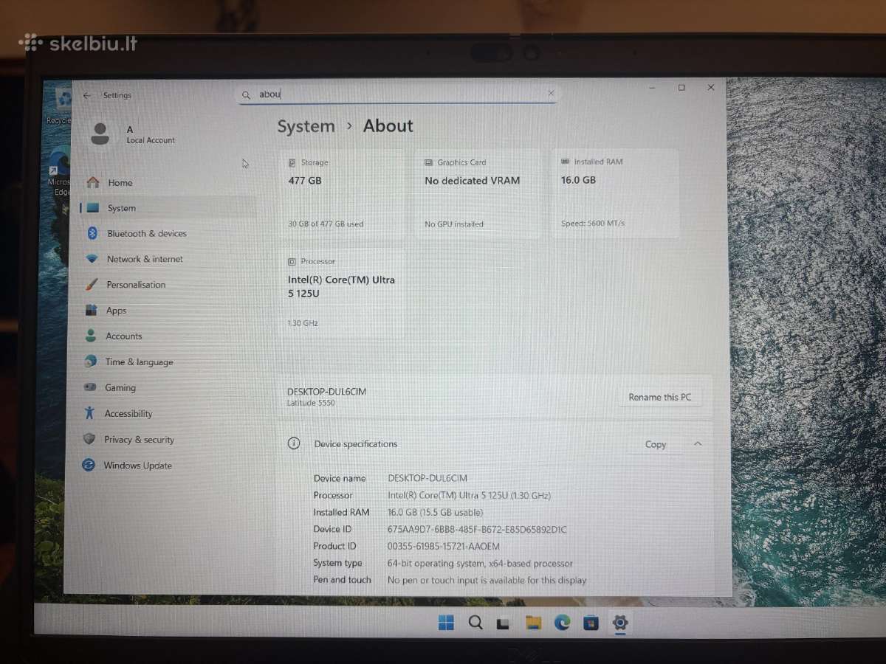886x664 pixels.
Task: Open Bluetooth & devices settings
Action: (147, 233)
